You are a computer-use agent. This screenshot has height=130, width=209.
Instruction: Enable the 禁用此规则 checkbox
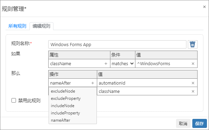coord(14,101)
